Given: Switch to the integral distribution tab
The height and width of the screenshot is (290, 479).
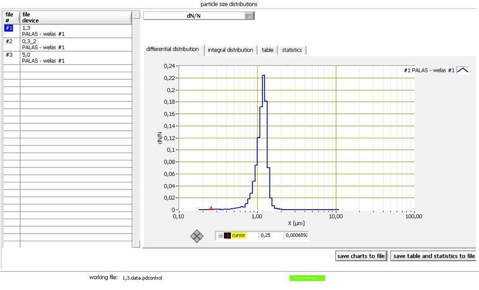Looking at the screenshot, I should (x=230, y=50).
